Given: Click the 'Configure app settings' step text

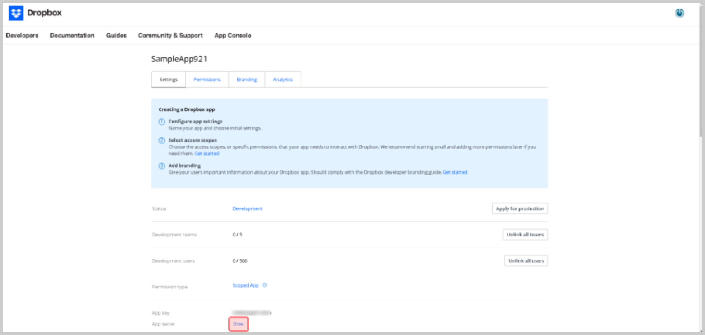Looking at the screenshot, I should (195, 122).
